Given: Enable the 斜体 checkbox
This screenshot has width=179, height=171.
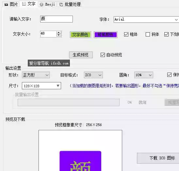Looking at the screenshot, I should (x=148, y=35).
